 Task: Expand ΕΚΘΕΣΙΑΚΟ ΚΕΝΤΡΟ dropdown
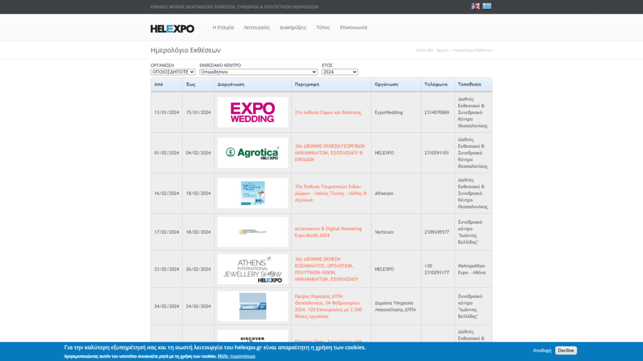258,72
